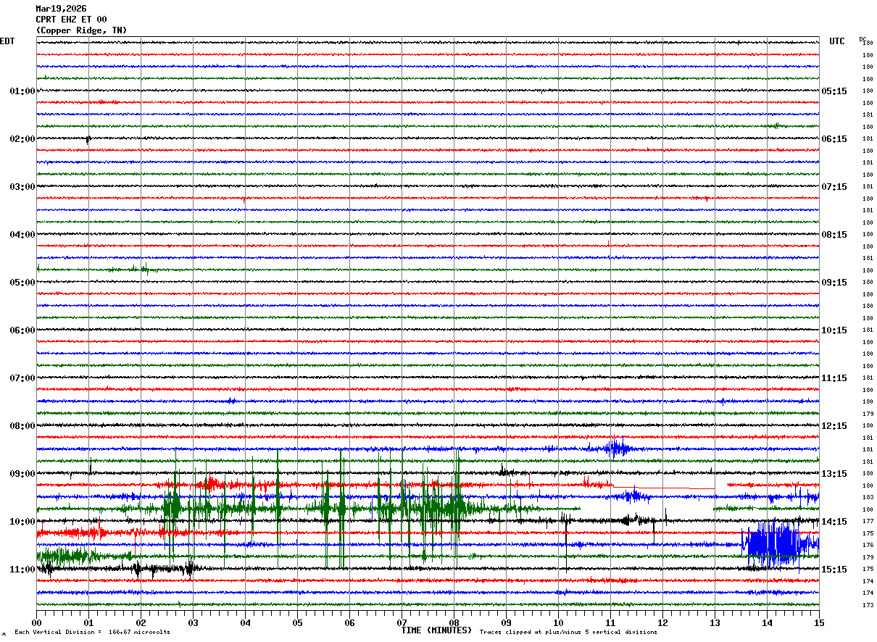The height and width of the screenshot is (642, 877).
Task: Select the CPRT EHZ ET 00 station code
Action: point(71,20)
